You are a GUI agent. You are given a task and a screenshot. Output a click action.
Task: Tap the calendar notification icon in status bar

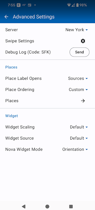(x=30, y=5)
